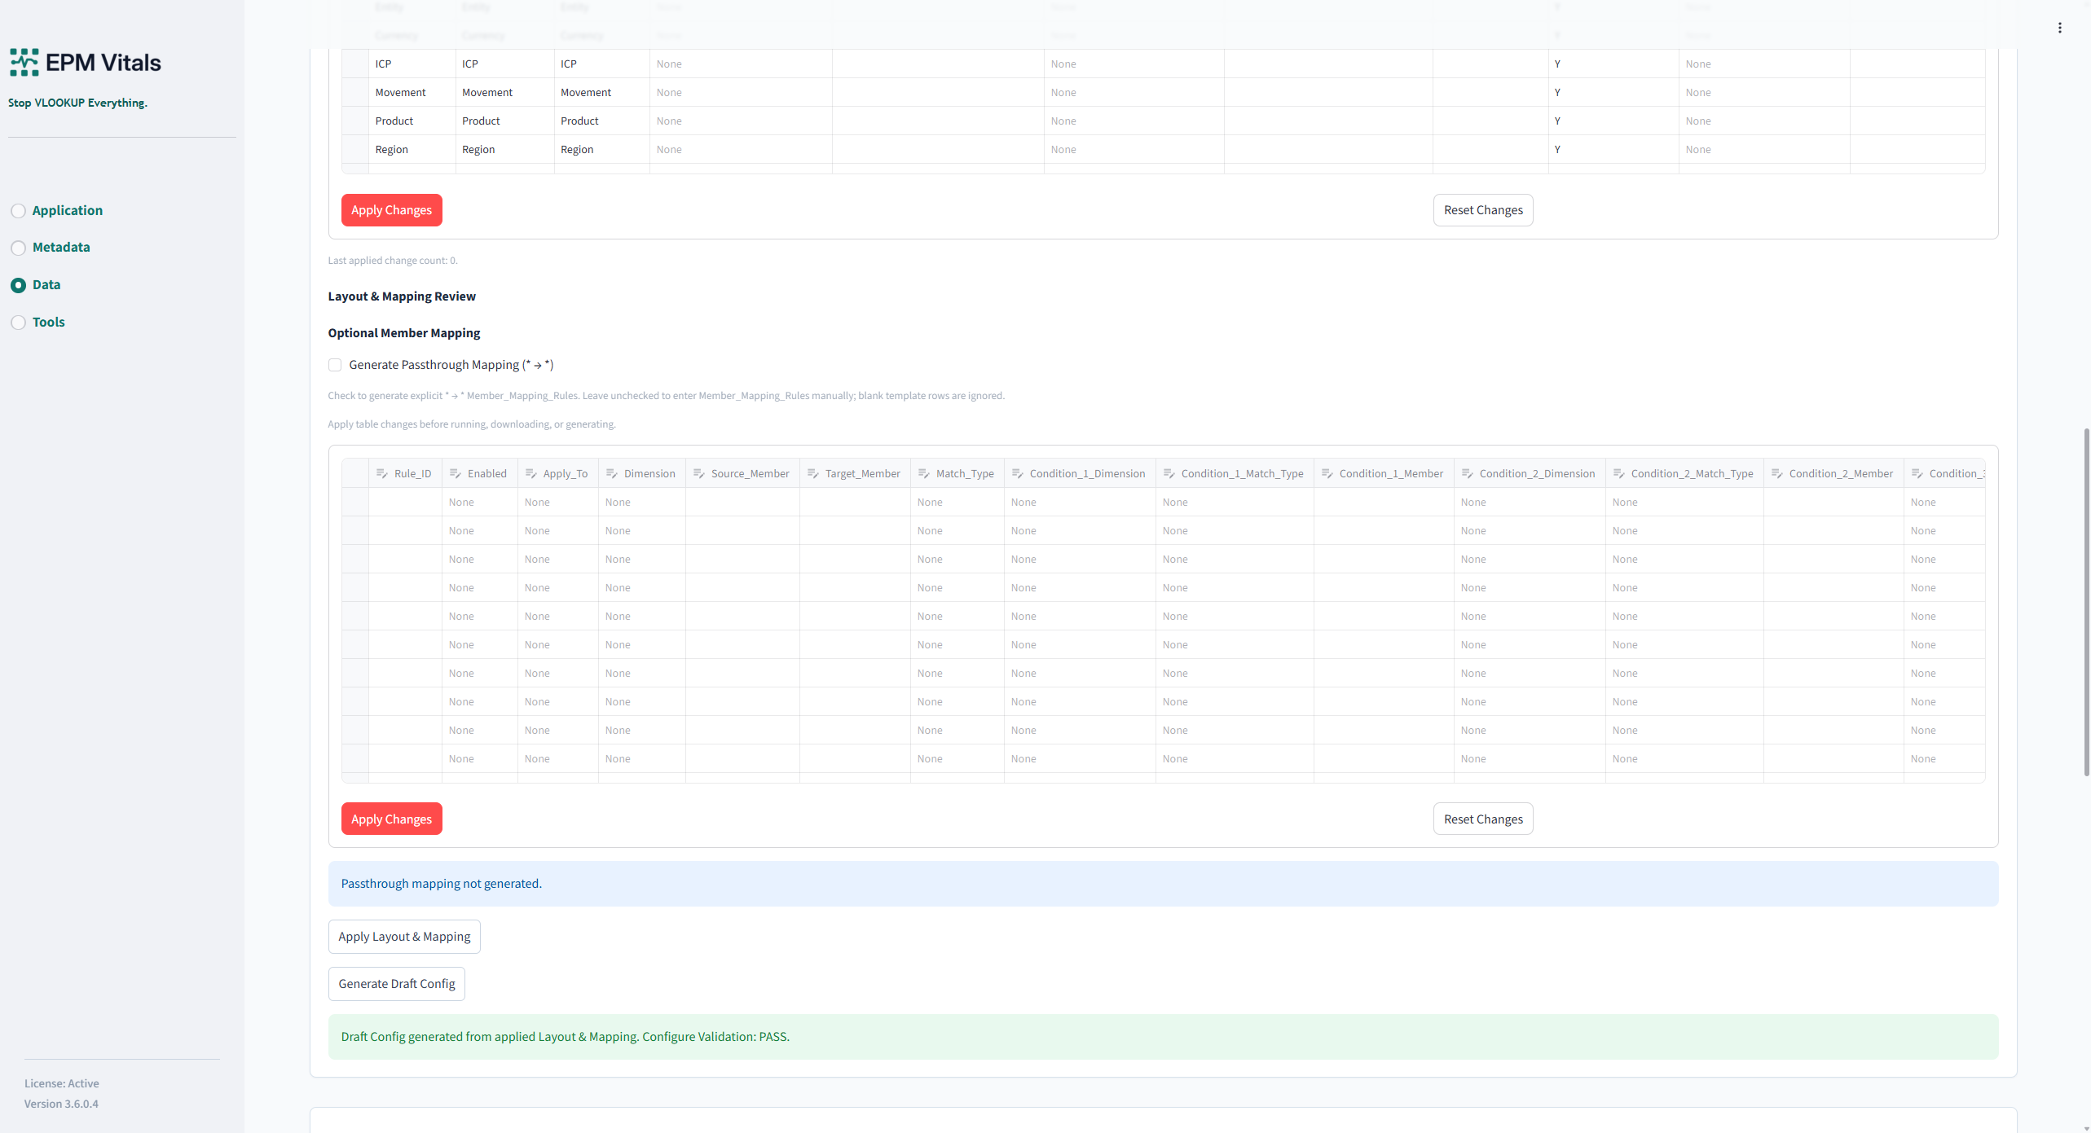Click Reset Changes below the dimension table
The image size is (2091, 1133).
[1483, 210]
